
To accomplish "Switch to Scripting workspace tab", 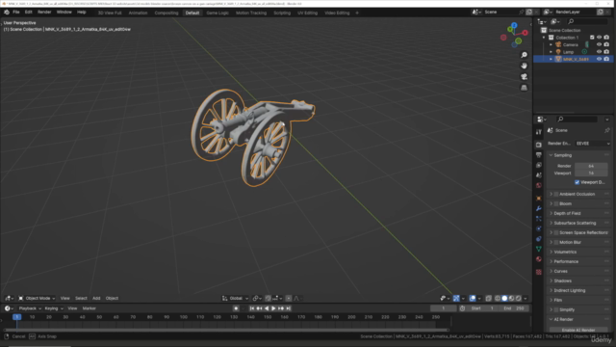I will [282, 13].
